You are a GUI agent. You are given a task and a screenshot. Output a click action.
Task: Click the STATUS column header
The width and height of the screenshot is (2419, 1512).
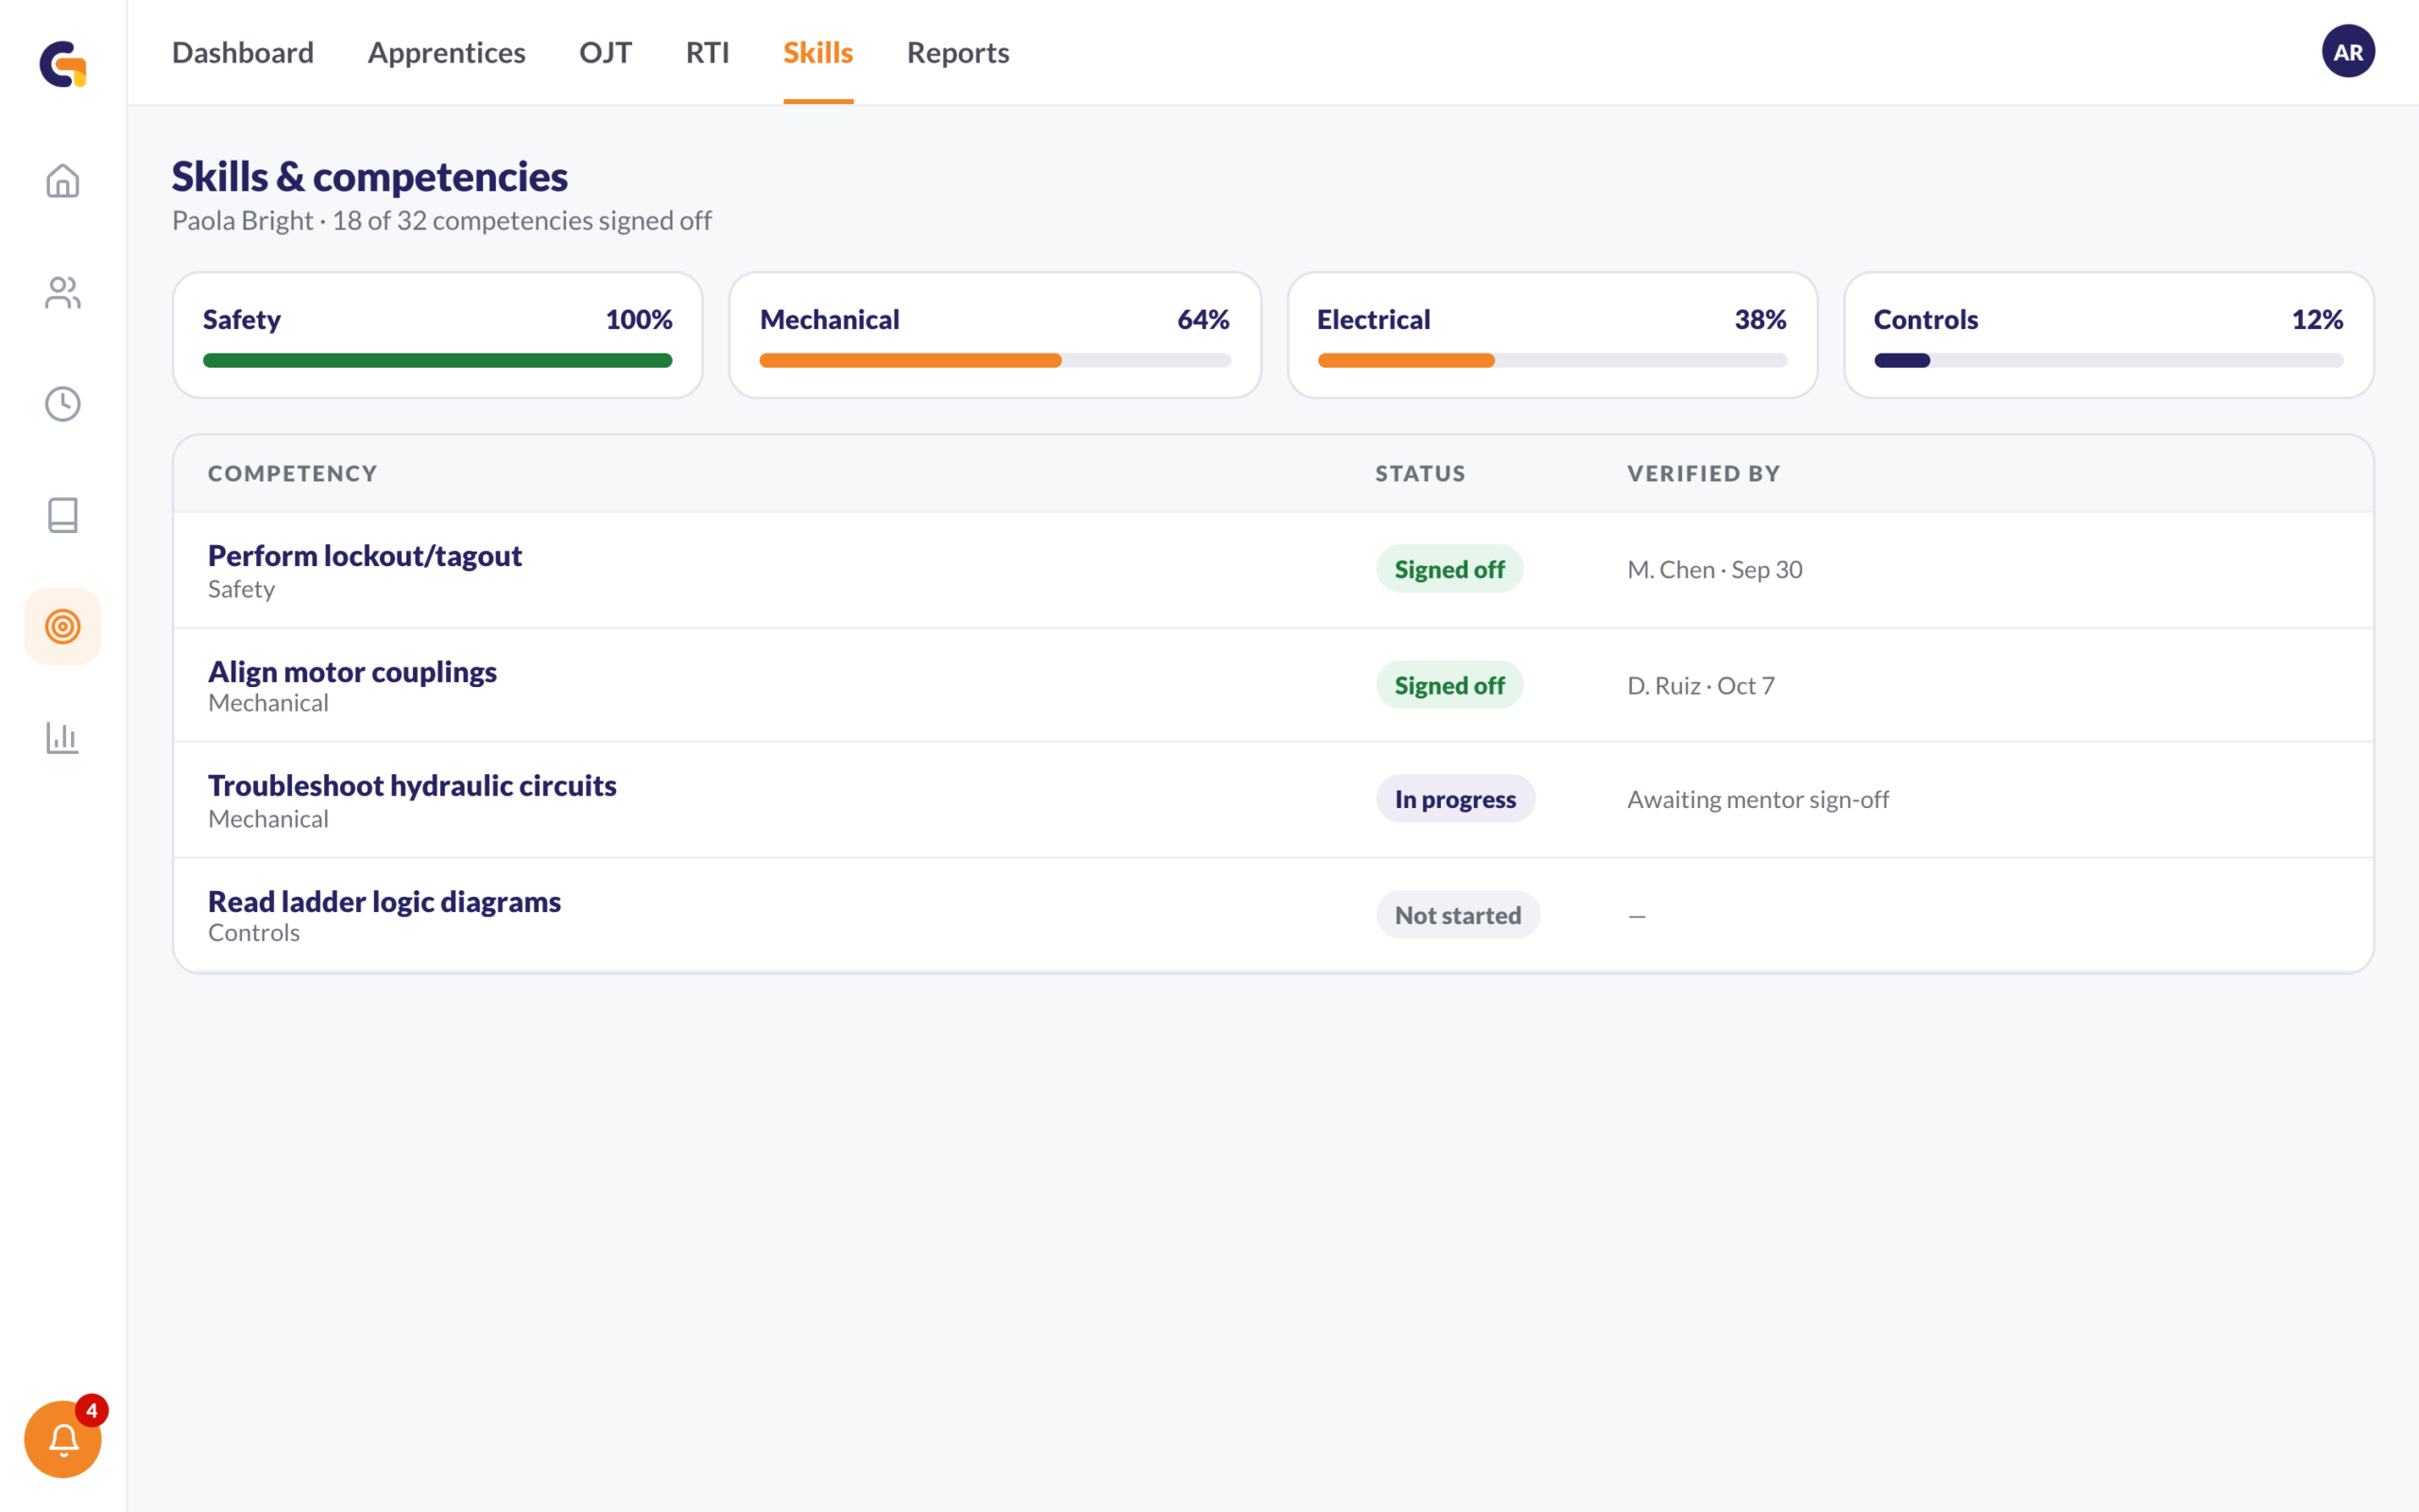click(1420, 473)
